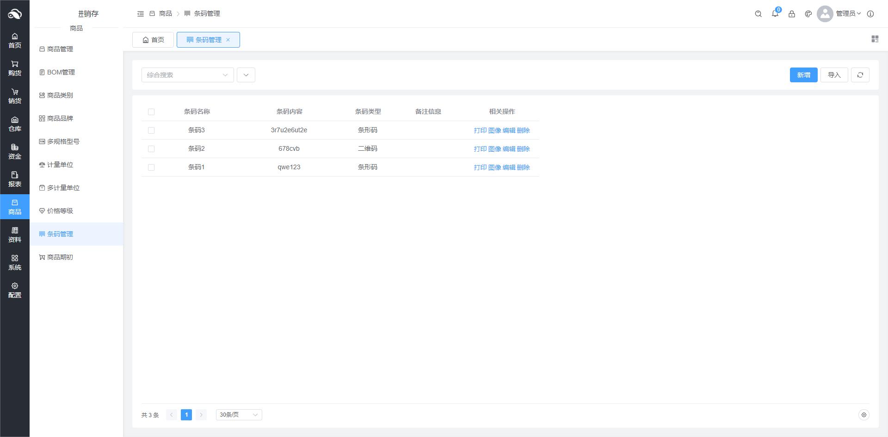
Task: Collapse the sidebar menu with fold icon
Action: (x=141, y=14)
